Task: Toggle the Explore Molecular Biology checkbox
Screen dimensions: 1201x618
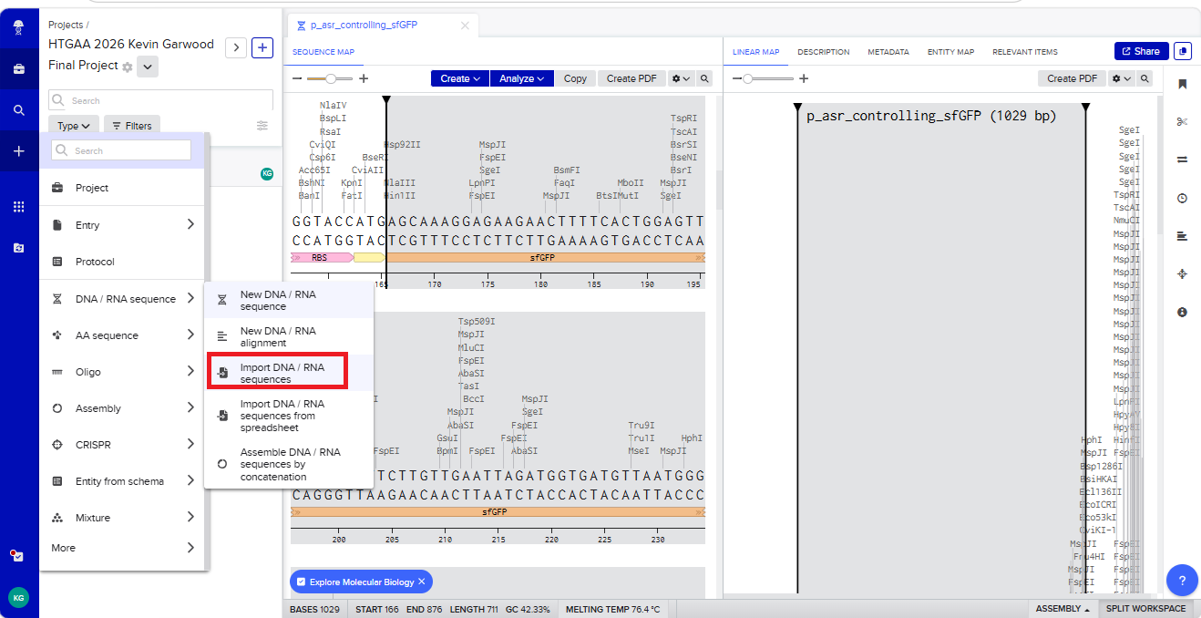Action: pyautogui.click(x=302, y=582)
